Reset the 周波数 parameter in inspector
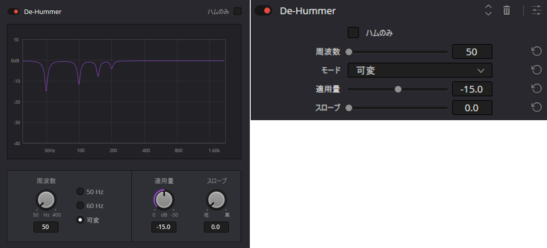The height and width of the screenshot is (248, 547). [536, 51]
